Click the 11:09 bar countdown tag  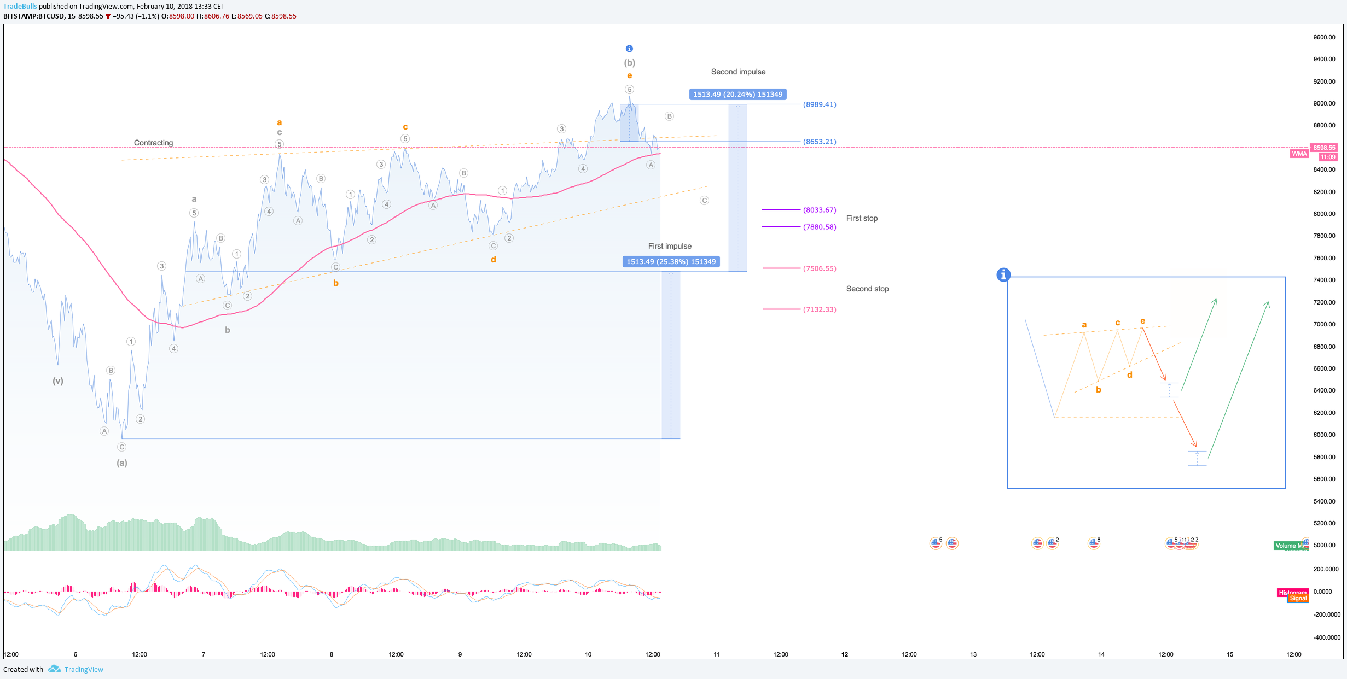[x=1328, y=157]
